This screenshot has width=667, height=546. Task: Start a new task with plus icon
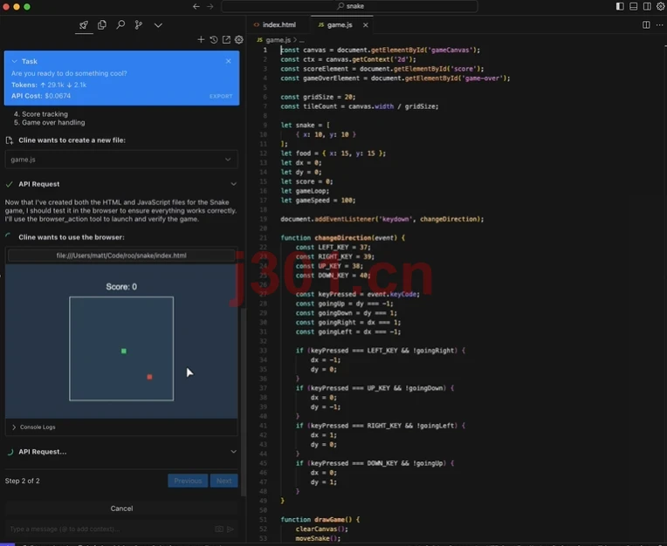coord(201,39)
